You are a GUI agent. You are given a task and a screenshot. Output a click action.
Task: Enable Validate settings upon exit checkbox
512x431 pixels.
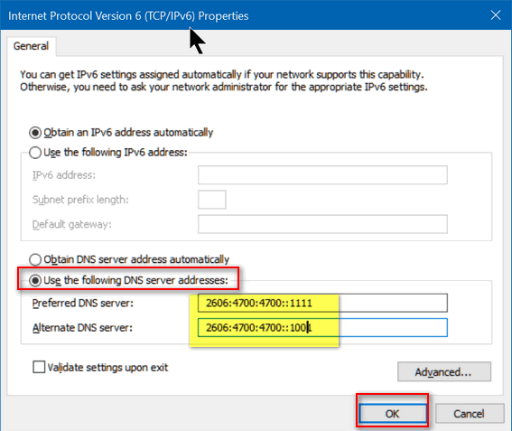(39, 367)
